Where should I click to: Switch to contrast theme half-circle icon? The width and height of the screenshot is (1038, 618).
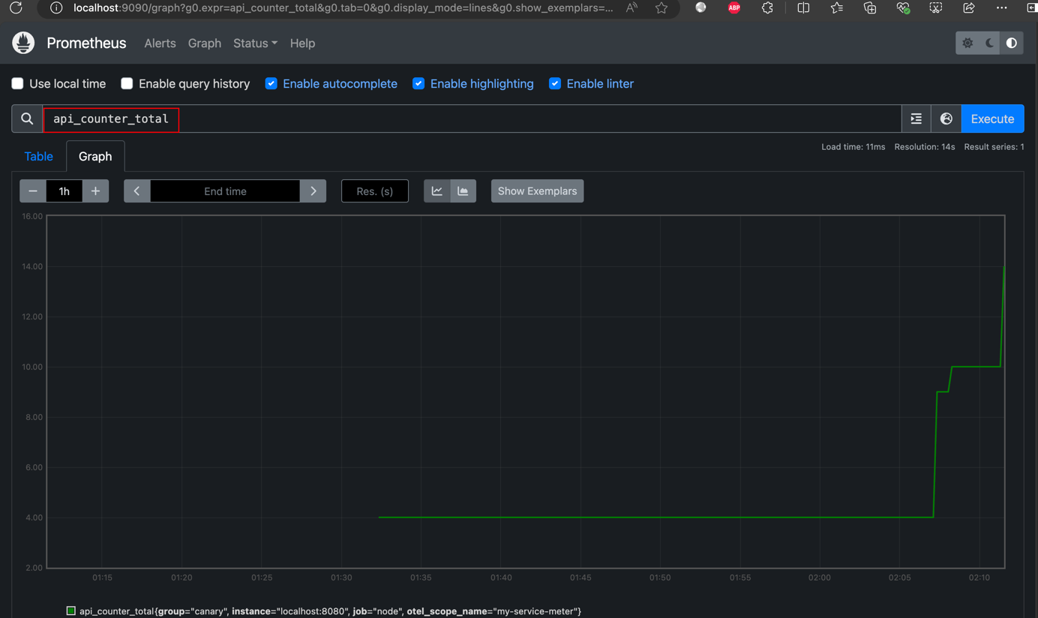tap(1012, 43)
